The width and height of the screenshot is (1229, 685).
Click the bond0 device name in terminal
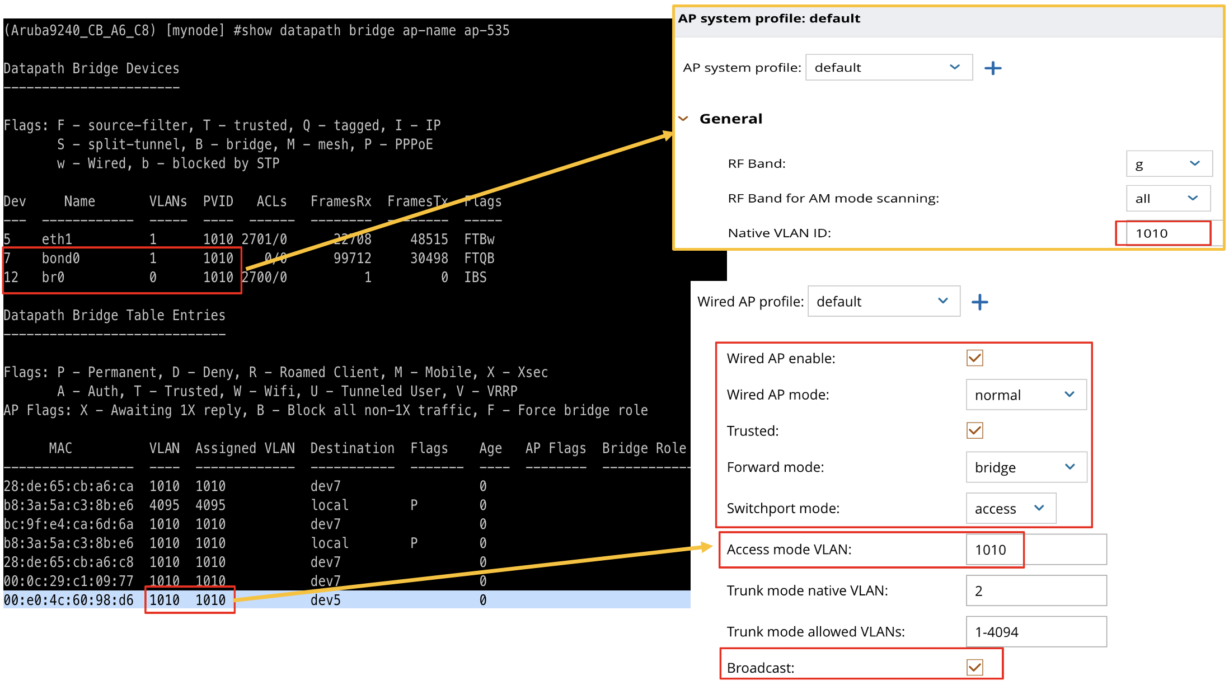tap(61, 259)
